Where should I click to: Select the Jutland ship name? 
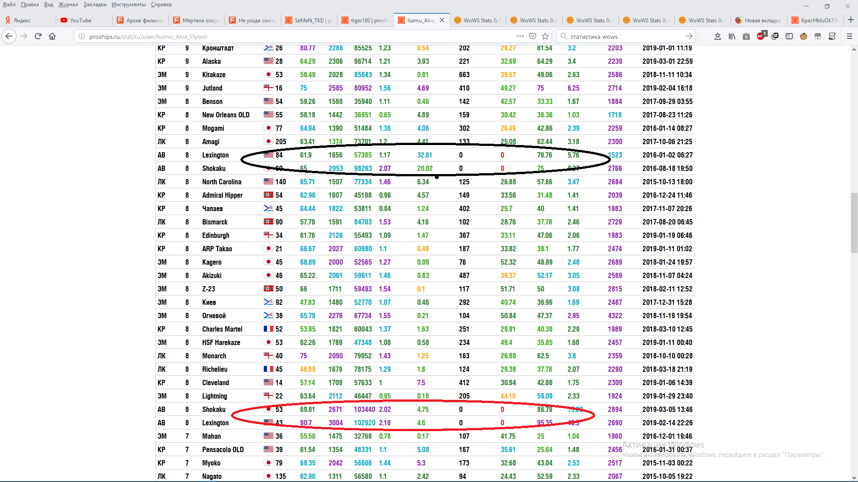point(212,88)
